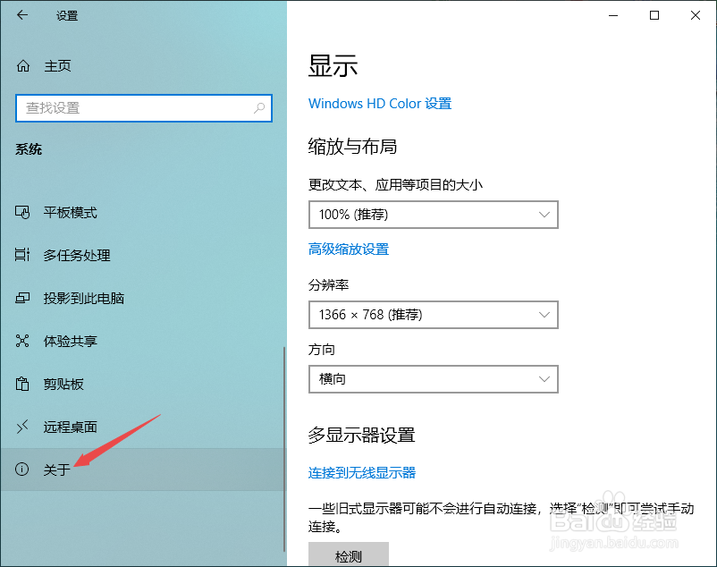717x567 pixels.
Task: Expand the scaling dropdown chevron
Action: click(544, 215)
